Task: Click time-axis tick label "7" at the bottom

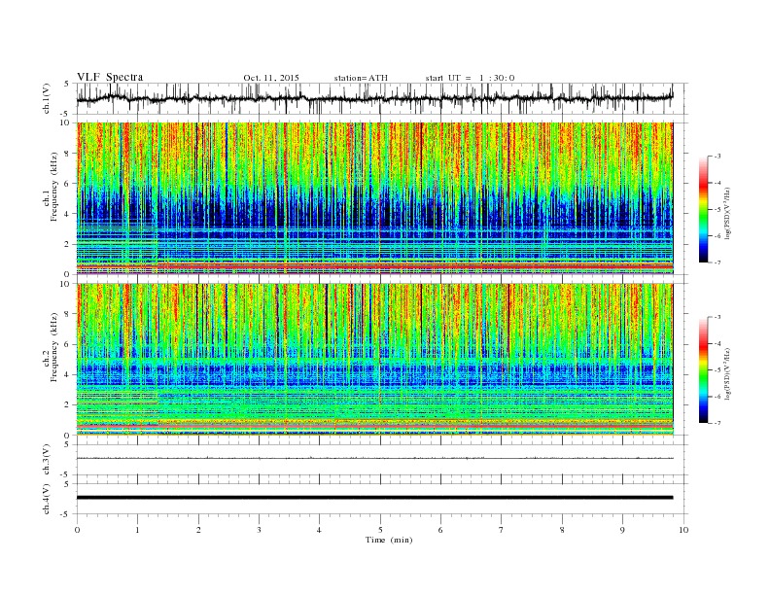Action: (502, 530)
